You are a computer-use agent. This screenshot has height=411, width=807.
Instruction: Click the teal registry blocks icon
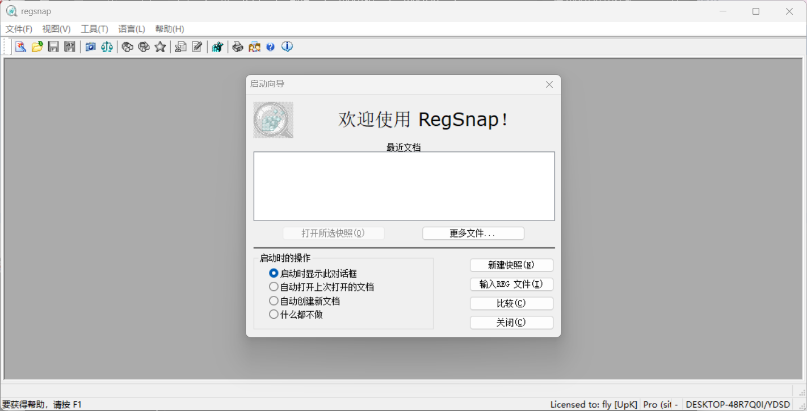(x=217, y=46)
